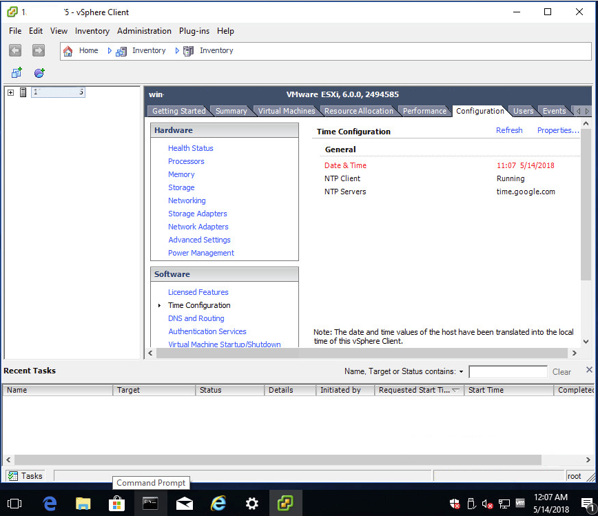
Task: Open Settings gear on taskbar
Action: coord(251,504)
